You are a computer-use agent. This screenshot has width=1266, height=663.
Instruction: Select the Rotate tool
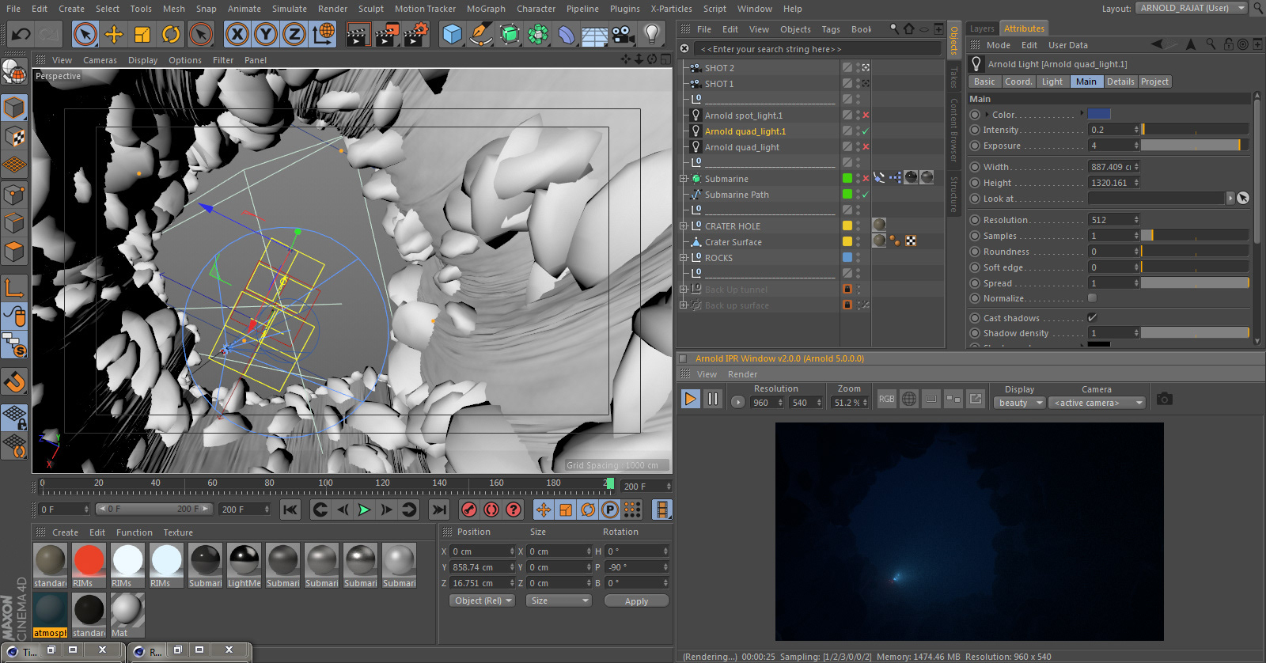coord(171,34)
